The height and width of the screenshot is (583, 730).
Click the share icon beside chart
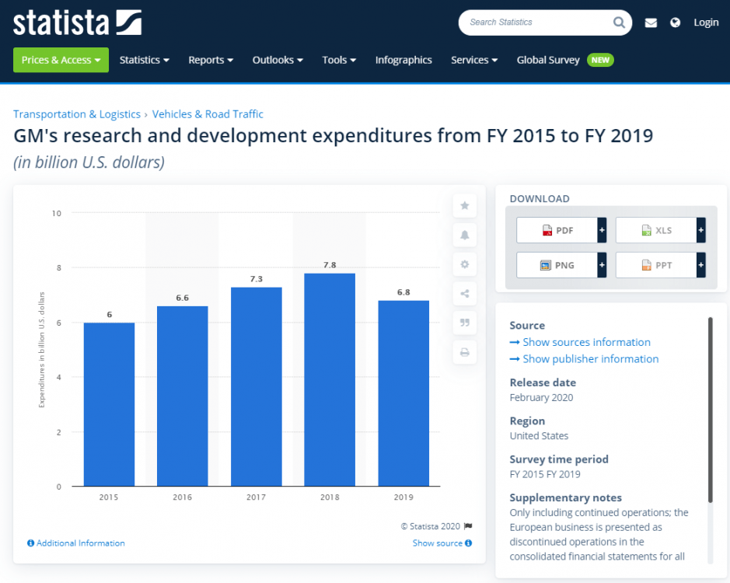[464, 293]
